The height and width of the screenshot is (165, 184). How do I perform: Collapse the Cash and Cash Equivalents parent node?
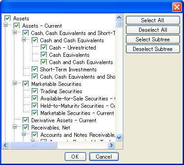tap(24, 39)
